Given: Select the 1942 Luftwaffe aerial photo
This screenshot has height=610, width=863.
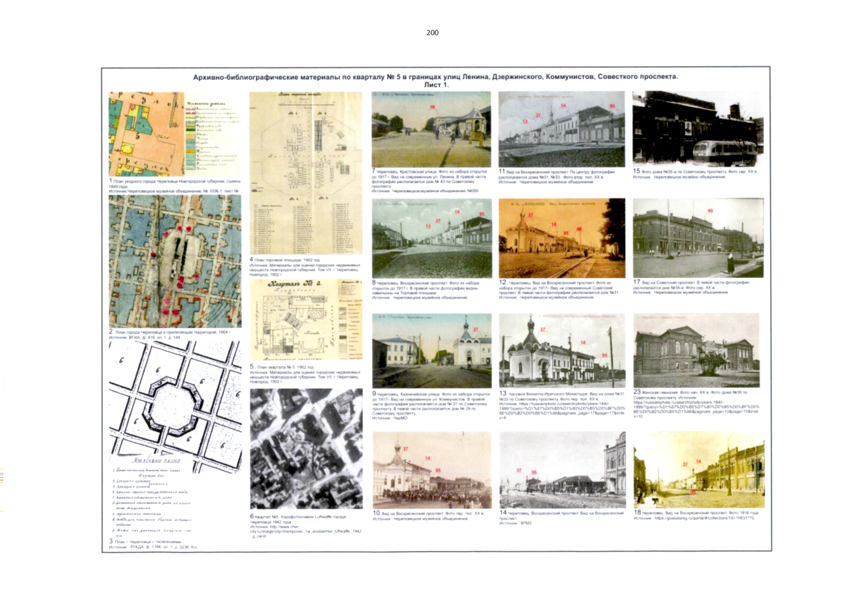Looking at the screenshot, I should tap(306, 449).
